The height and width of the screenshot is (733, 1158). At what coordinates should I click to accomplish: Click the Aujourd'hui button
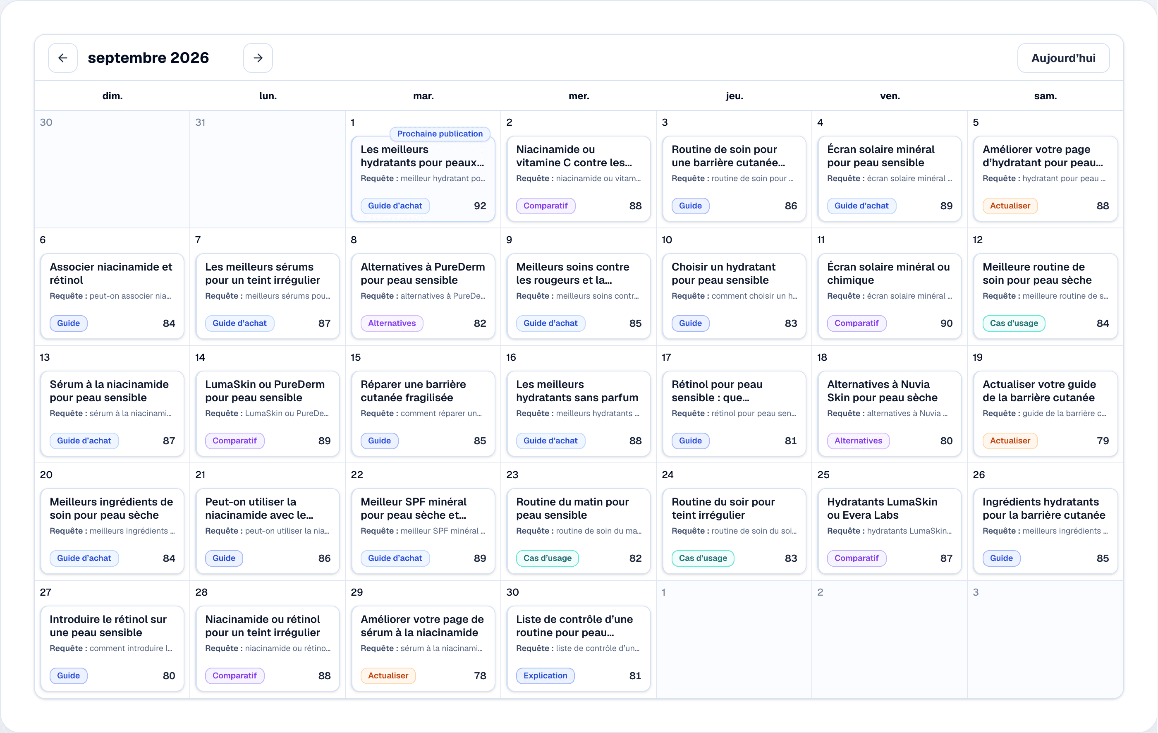click(x=1063, y=58)
